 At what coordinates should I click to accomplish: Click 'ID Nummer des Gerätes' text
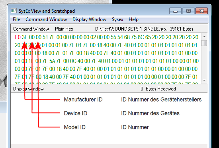[x=150, y=113]
